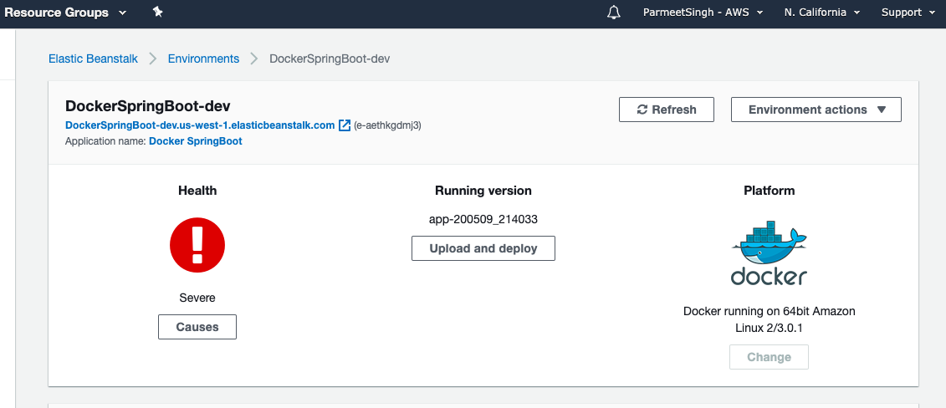Click the disabled Change platform button
This screenshot has width=946, height=408.
pos(770,357)
